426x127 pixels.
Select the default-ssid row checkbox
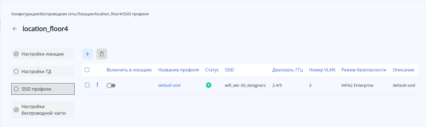(87, 85)
